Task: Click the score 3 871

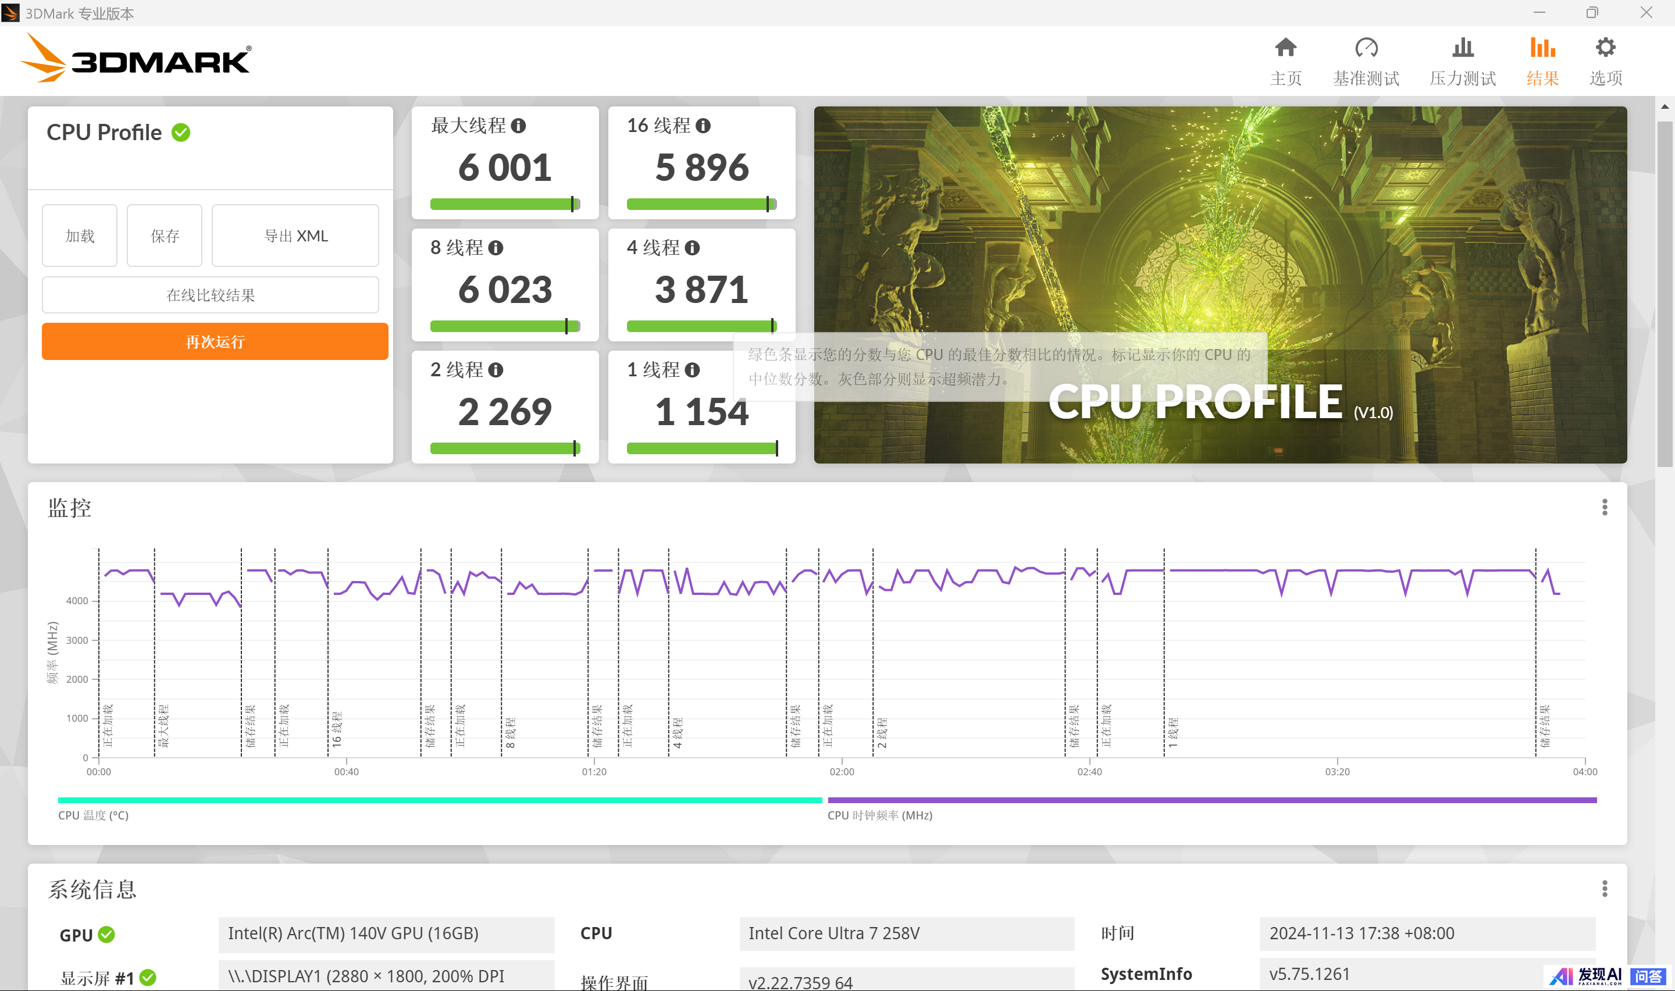Action: 701,290
